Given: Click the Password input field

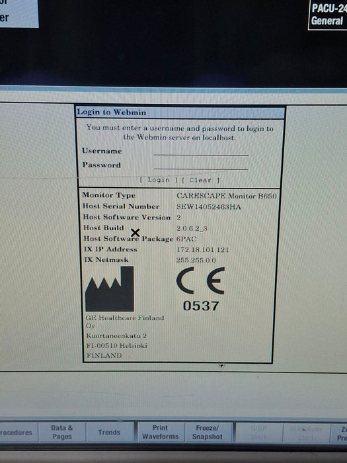Looking at the screenshot, I should click(x=201, y=165).
